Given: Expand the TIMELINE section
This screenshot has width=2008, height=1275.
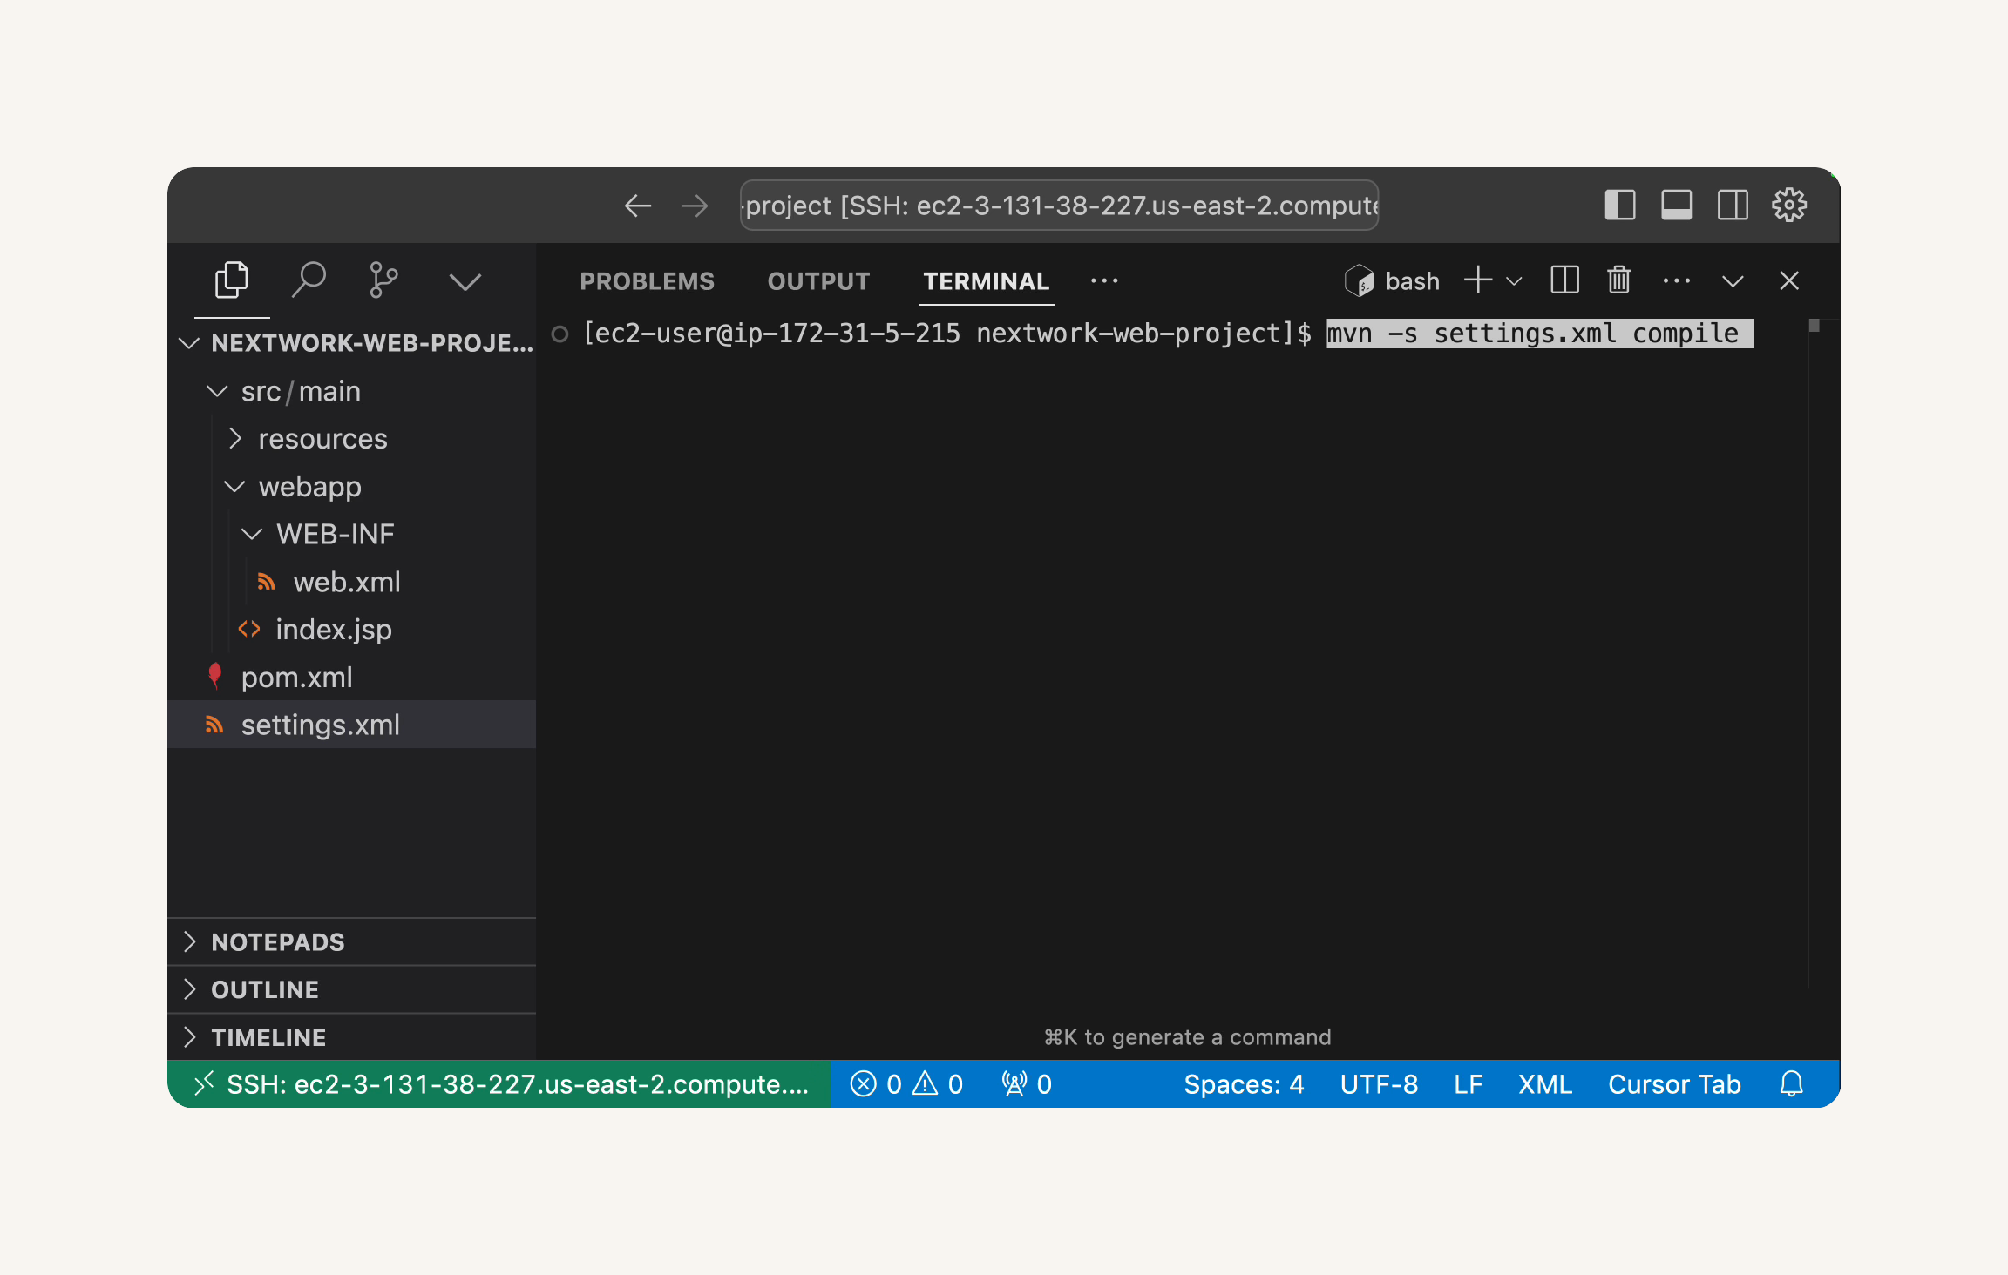Looking at the screenshot, I should 352,1037.
